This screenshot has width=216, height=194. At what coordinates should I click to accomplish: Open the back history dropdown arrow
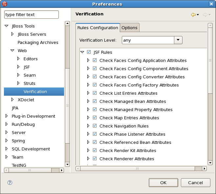point(198,14)
